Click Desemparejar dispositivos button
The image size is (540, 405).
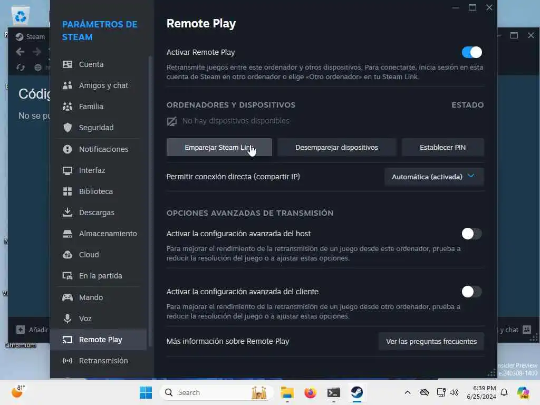pos(336,148)
